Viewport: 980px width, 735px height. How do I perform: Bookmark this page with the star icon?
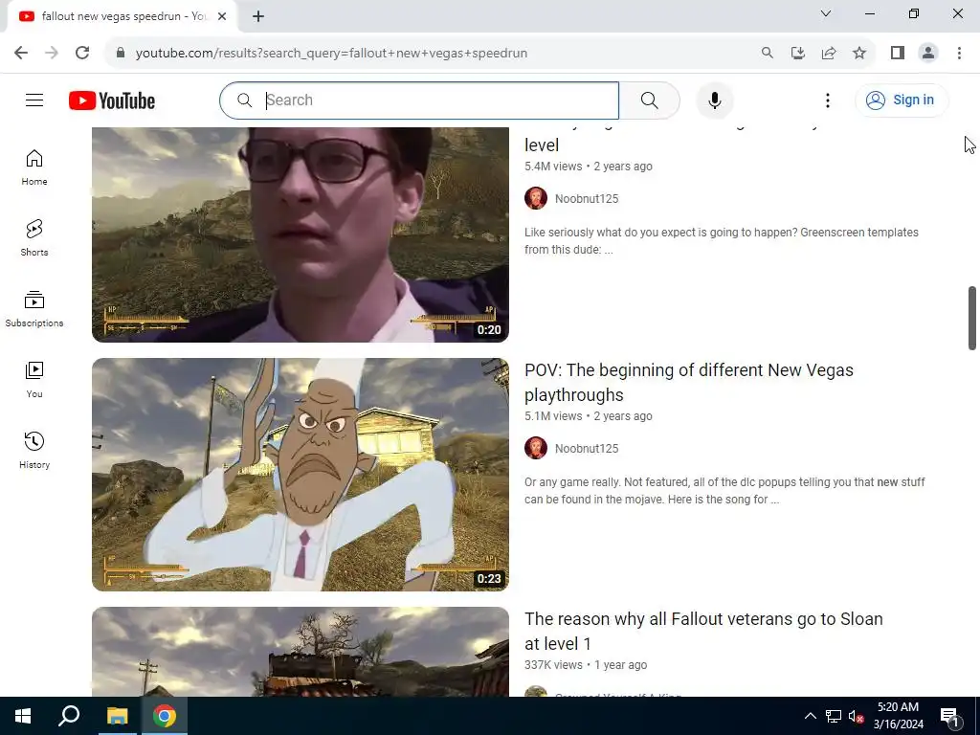pos(859,54)
